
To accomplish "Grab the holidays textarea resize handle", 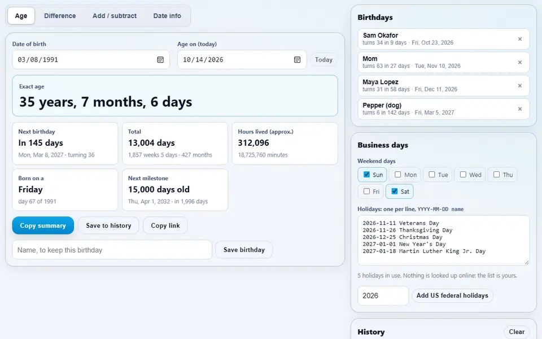I will pyautogui.click(x=526, y=263).
